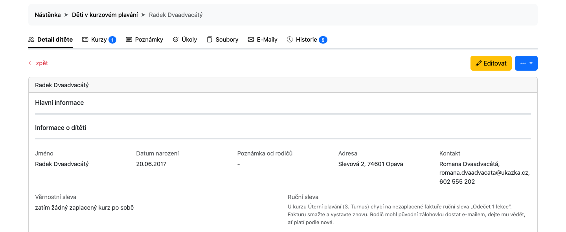Click the files icon beside Soubory
This screenshot has width=566, height=232.
[x=209, y=40]
